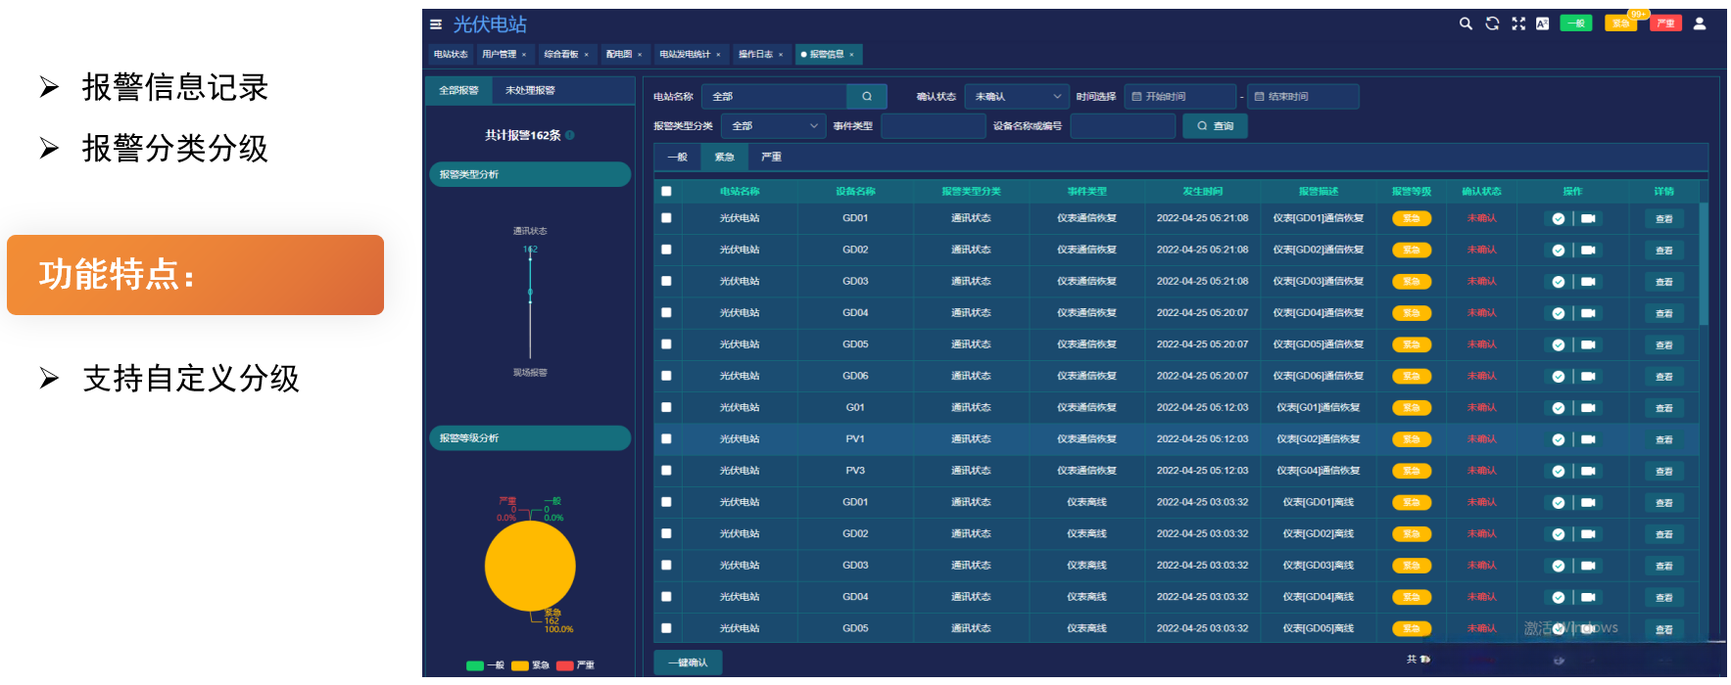Viewport: 1731px width, 685px height.
Task: Click the table's vertical scrollbar thumb
Action: tap(1704, 264)
